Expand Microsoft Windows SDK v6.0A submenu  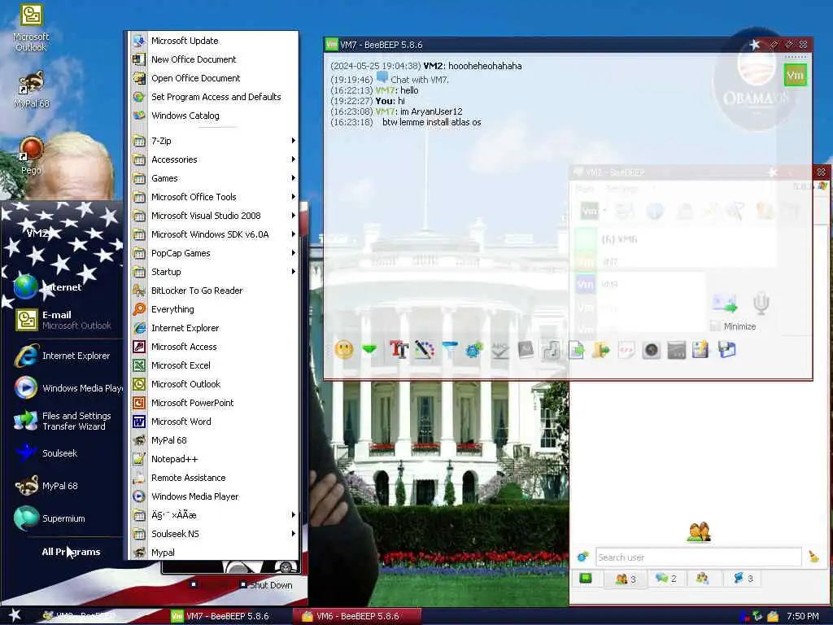(x=214, y=234)
